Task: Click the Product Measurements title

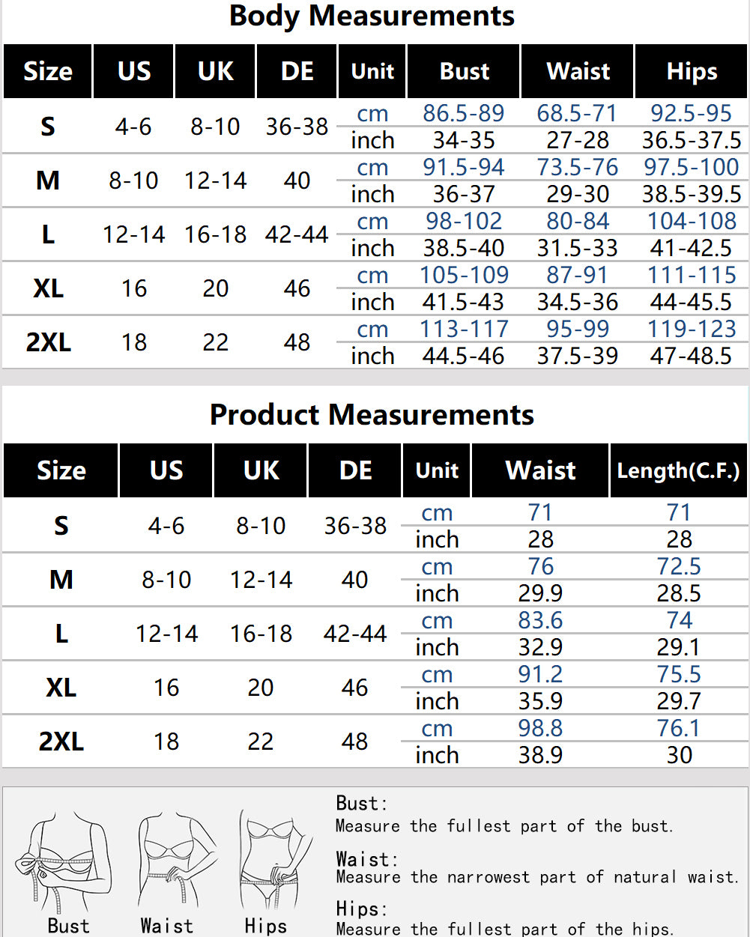Action: coord(372,415)
